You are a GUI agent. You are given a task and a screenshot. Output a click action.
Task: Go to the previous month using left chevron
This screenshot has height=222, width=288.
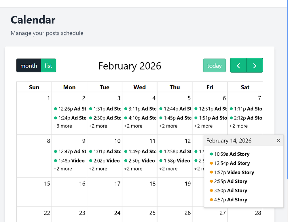238,65
